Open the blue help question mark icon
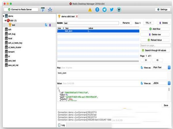Viewport: 173px width, 129px height. coord(97,10)
